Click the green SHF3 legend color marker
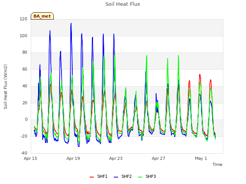 coord(140,177)
